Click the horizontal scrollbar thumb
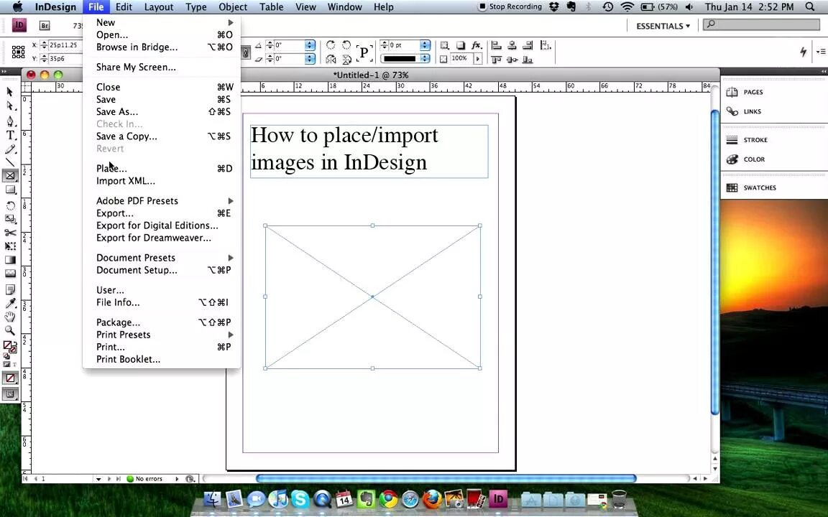 [446, 478]
